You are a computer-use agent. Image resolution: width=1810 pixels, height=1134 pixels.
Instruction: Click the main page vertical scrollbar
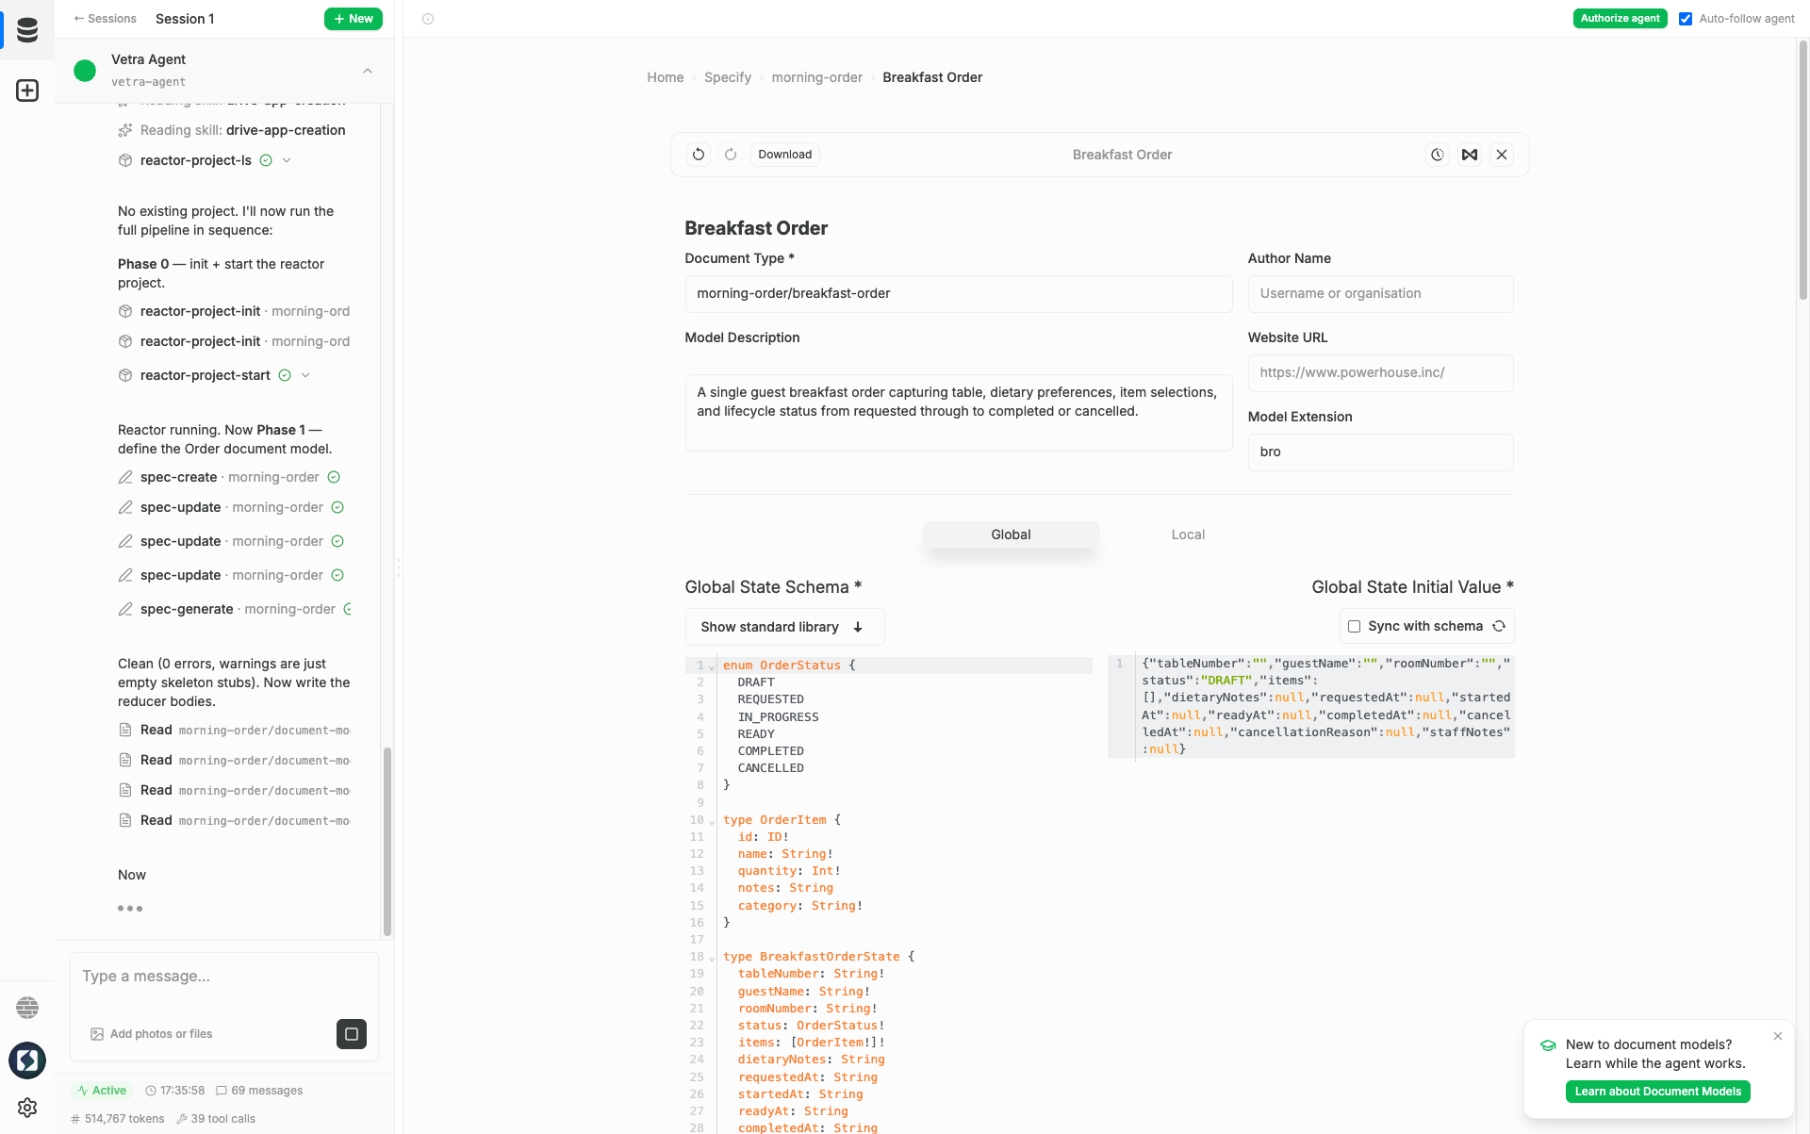click(x=1803, y=170)
